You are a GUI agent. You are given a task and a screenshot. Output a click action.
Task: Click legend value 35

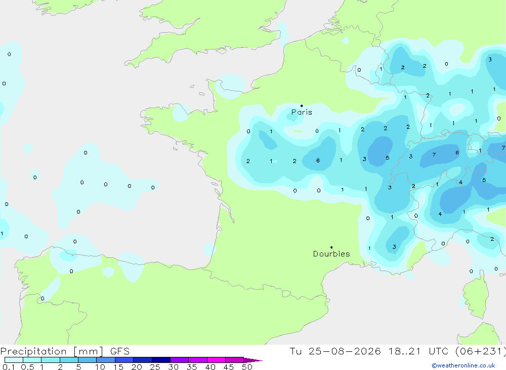click(x=192, y=367)
